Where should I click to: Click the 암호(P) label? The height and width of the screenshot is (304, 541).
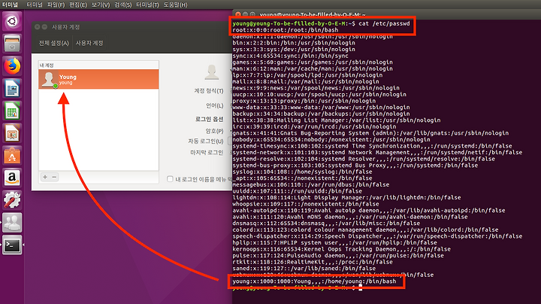pyautogui.click(x=214, y=131)
